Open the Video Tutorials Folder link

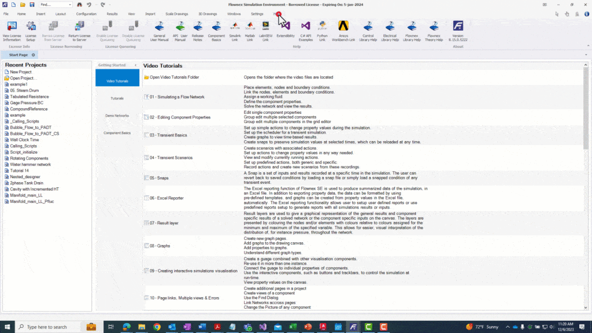coord(174,77)
